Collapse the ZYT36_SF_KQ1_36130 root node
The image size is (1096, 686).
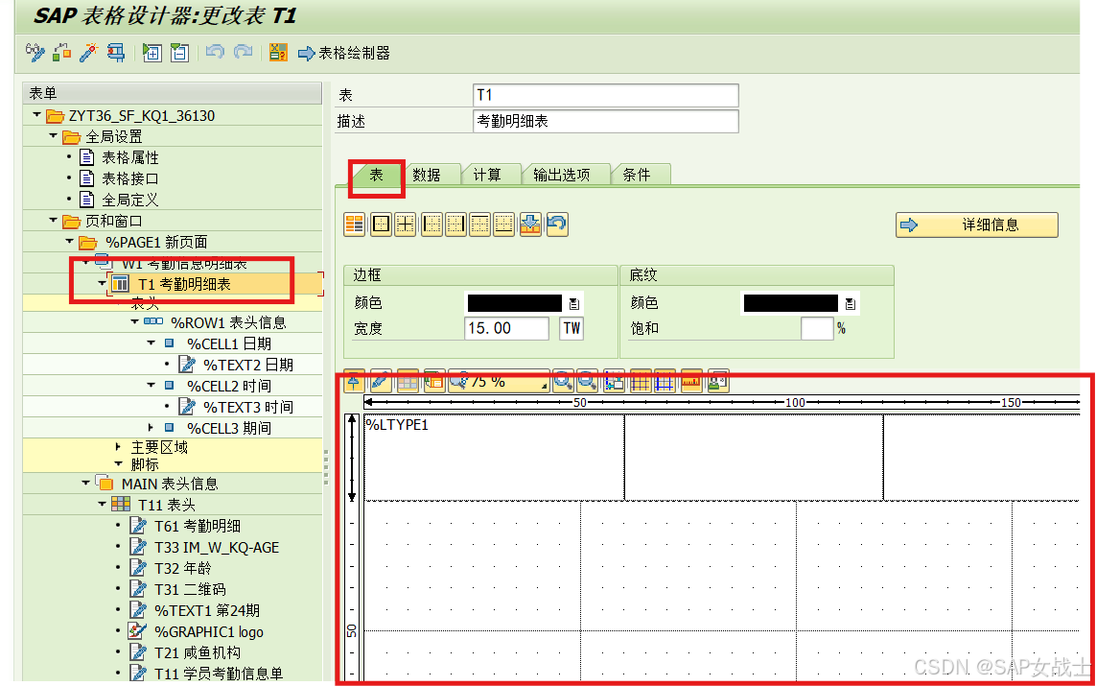[x=36, y=114]
